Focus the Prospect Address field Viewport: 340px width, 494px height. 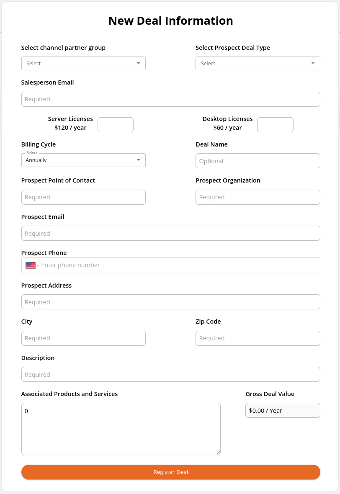click(x=171, y=302)
